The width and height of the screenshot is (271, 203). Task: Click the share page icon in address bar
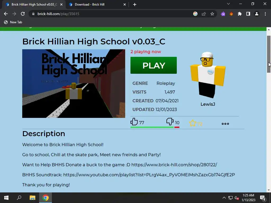click(204, 14)
